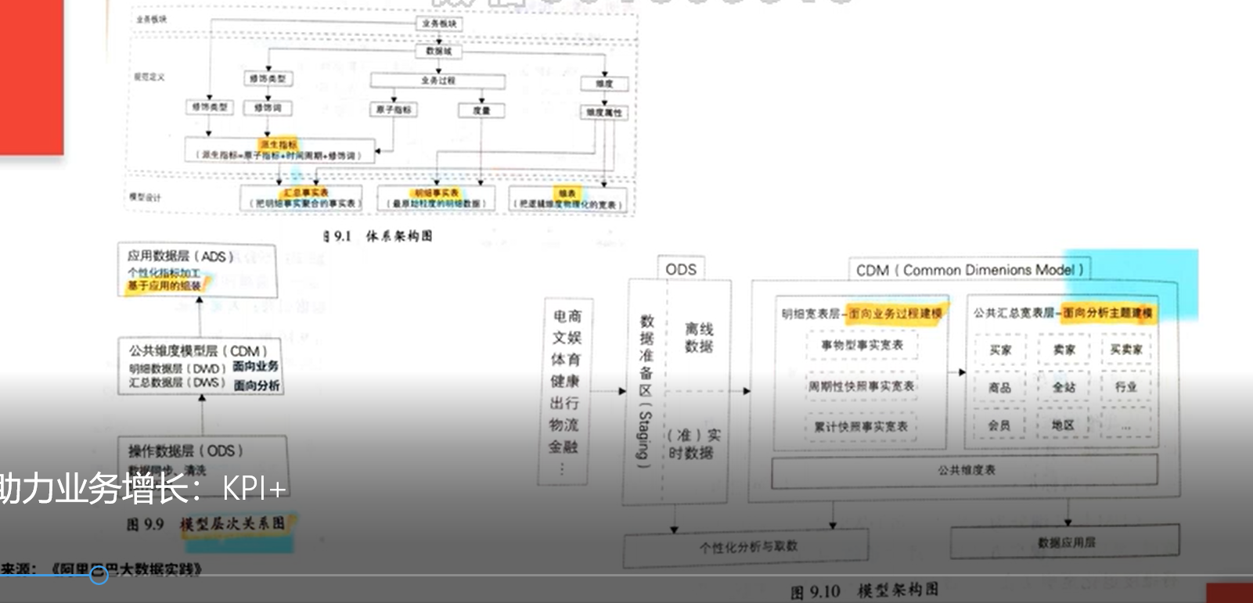Screen dimensions: 1253x603
Task: Click the '卖家' theme box
Action: [x=1064, y=350]
